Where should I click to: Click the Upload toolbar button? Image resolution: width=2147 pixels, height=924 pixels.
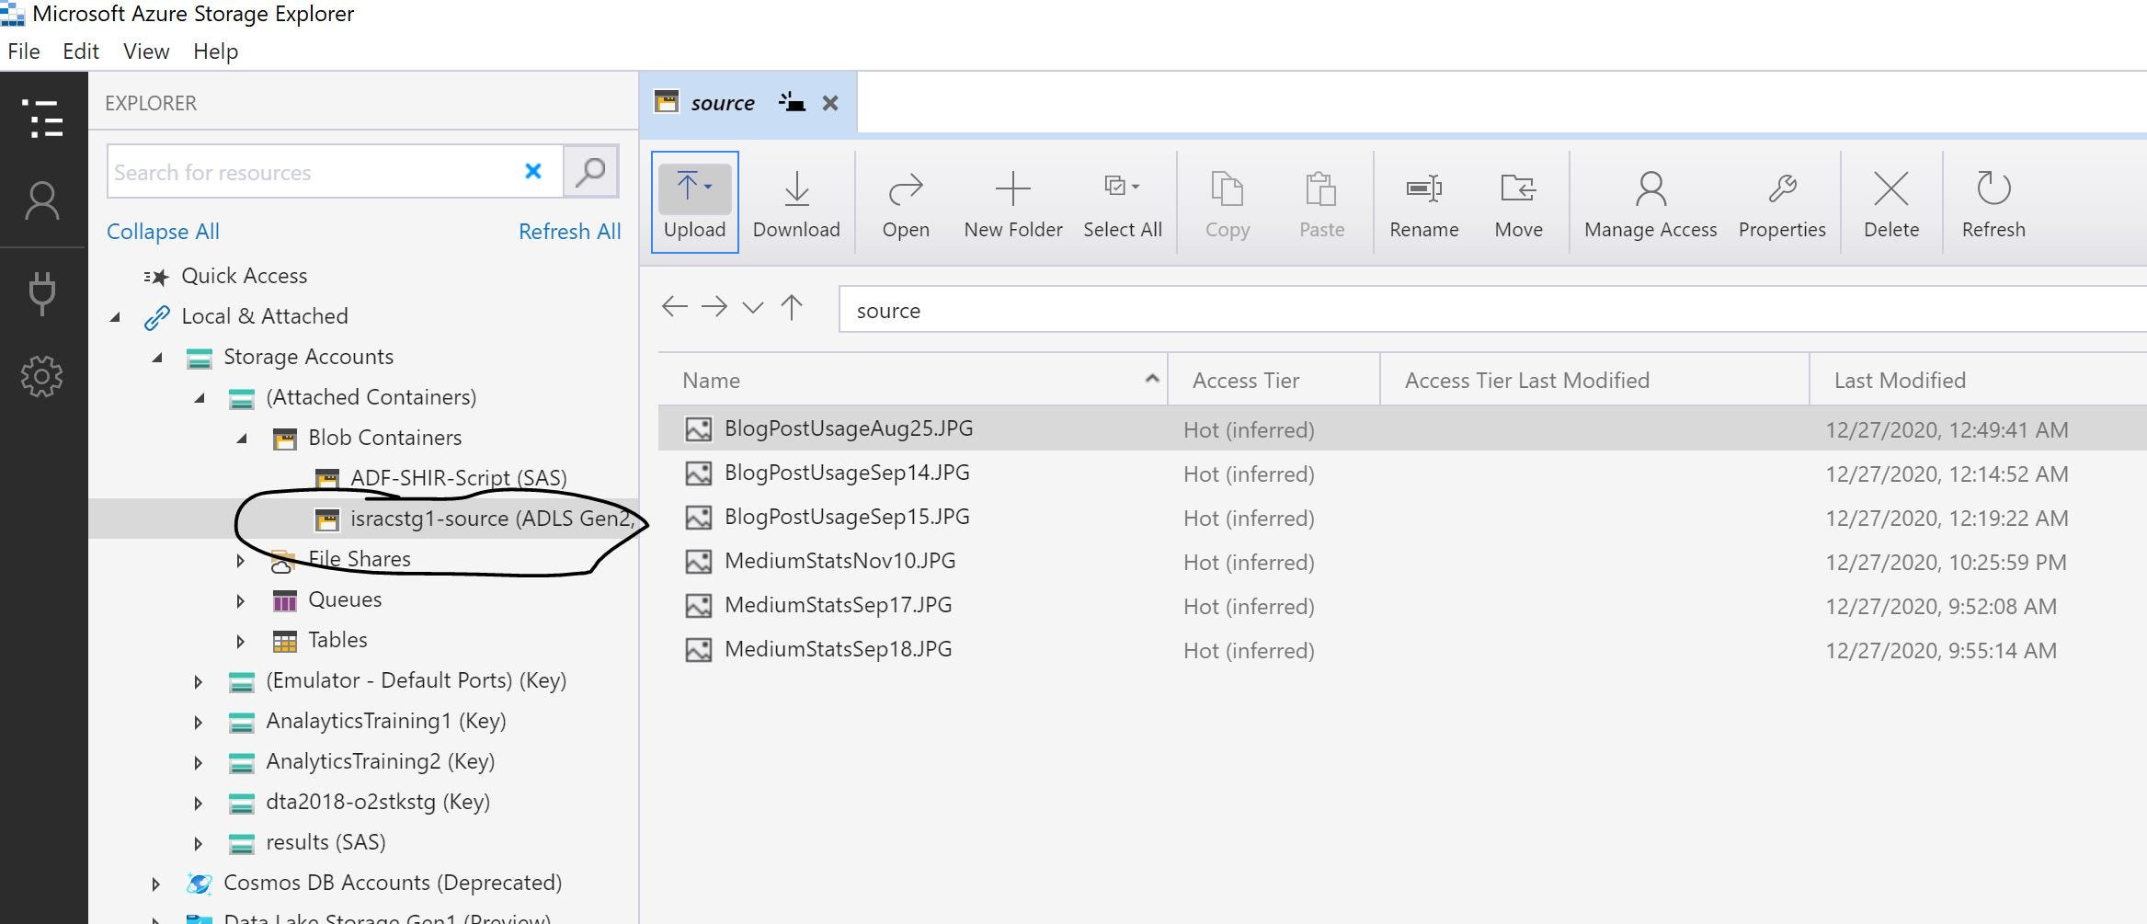[695, 202]
